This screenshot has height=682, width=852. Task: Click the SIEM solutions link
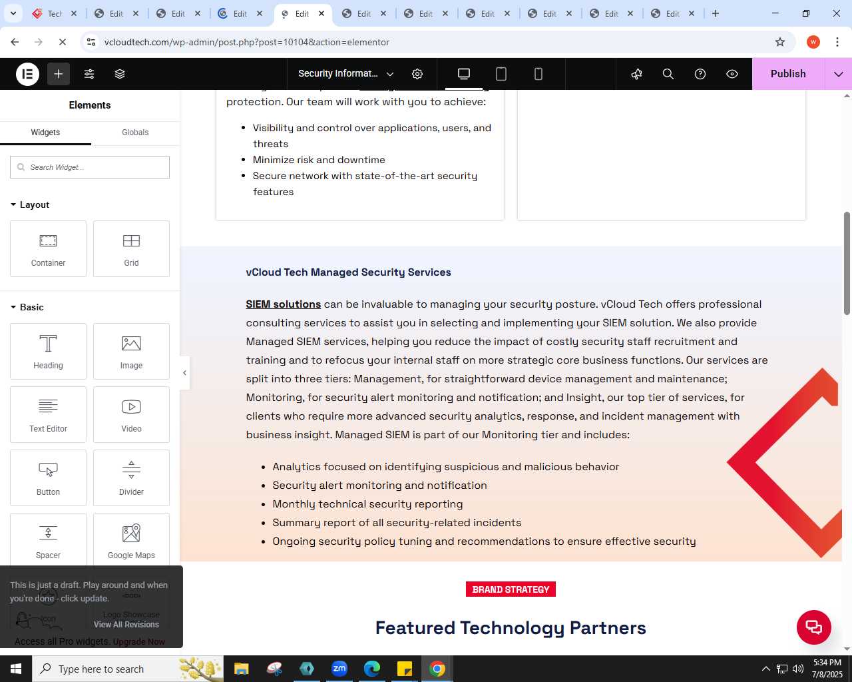tap(284, 304)
